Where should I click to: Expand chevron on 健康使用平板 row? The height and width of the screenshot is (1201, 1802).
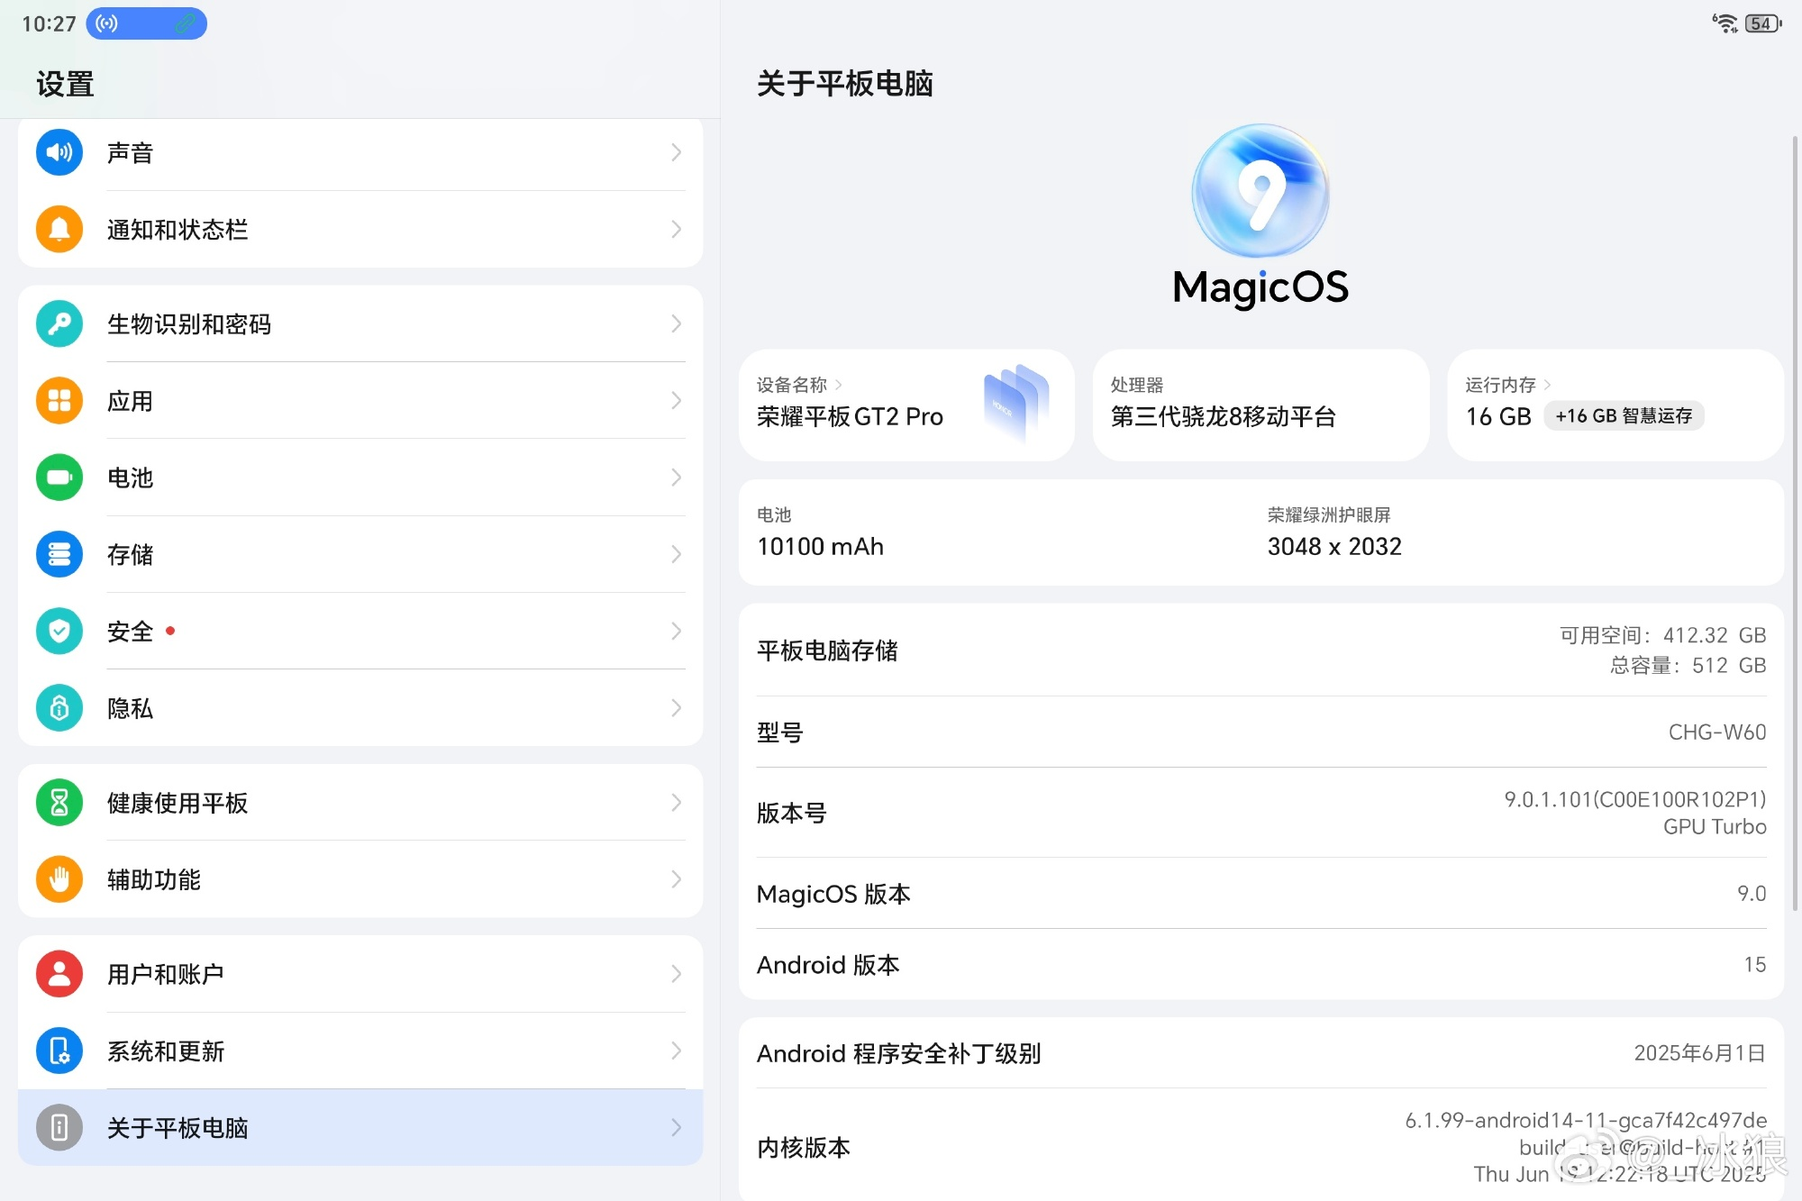[676, 802]
